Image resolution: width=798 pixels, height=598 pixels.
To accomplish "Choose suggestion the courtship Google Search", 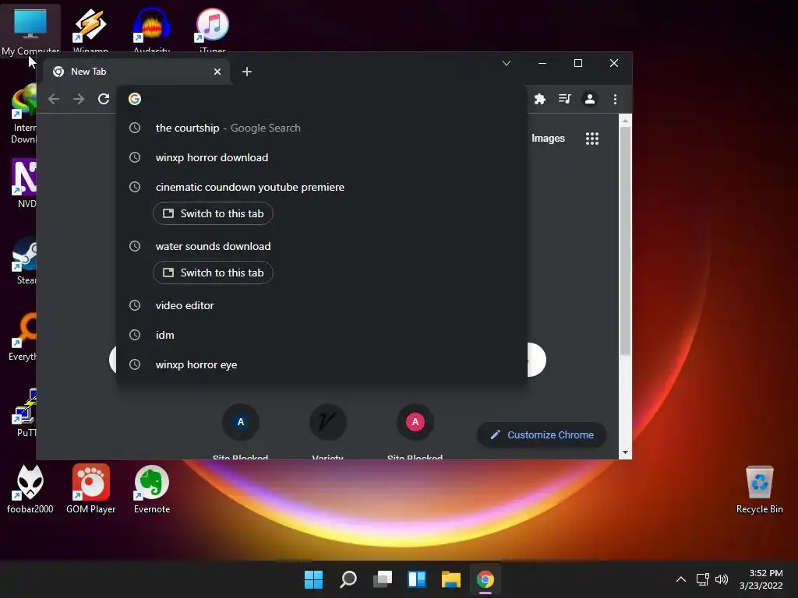I will [321, 128].
